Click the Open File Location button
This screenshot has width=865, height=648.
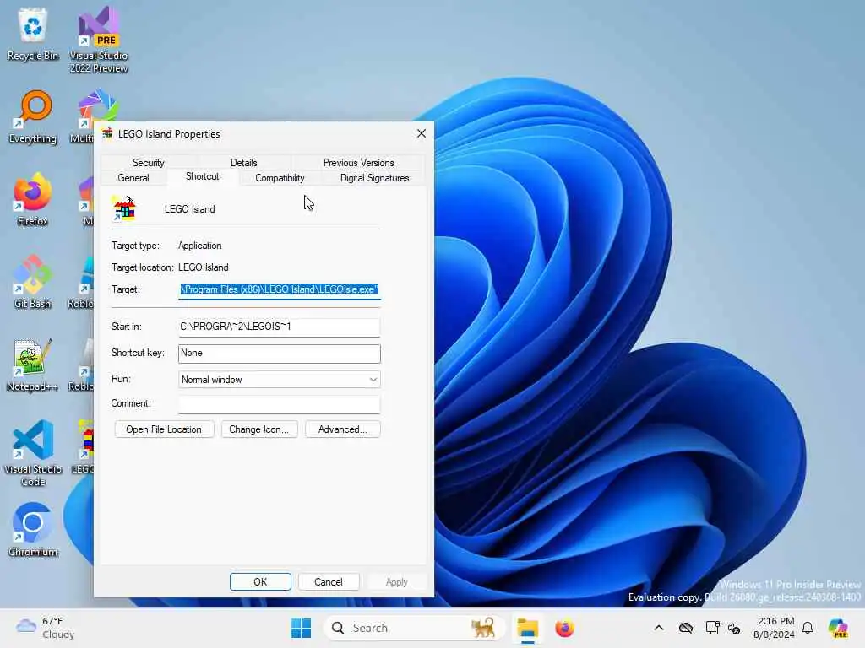164,429
